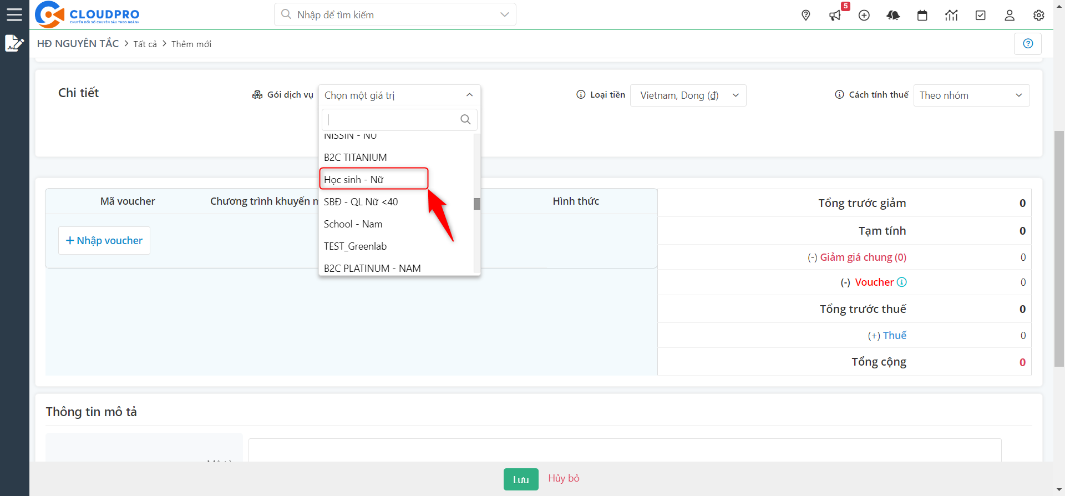This screenshot has width=1065, height=496.
Task: Open the reports chart icon
Action: click(951, 15)
